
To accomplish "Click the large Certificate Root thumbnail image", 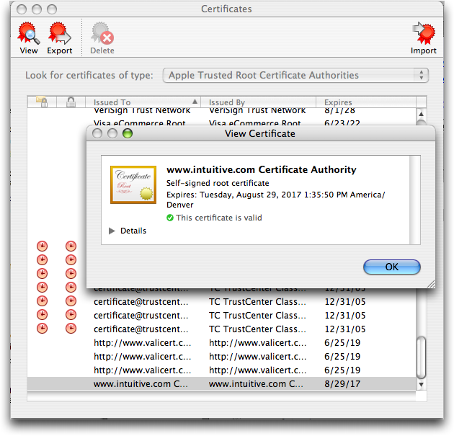I will coord(133,184).
